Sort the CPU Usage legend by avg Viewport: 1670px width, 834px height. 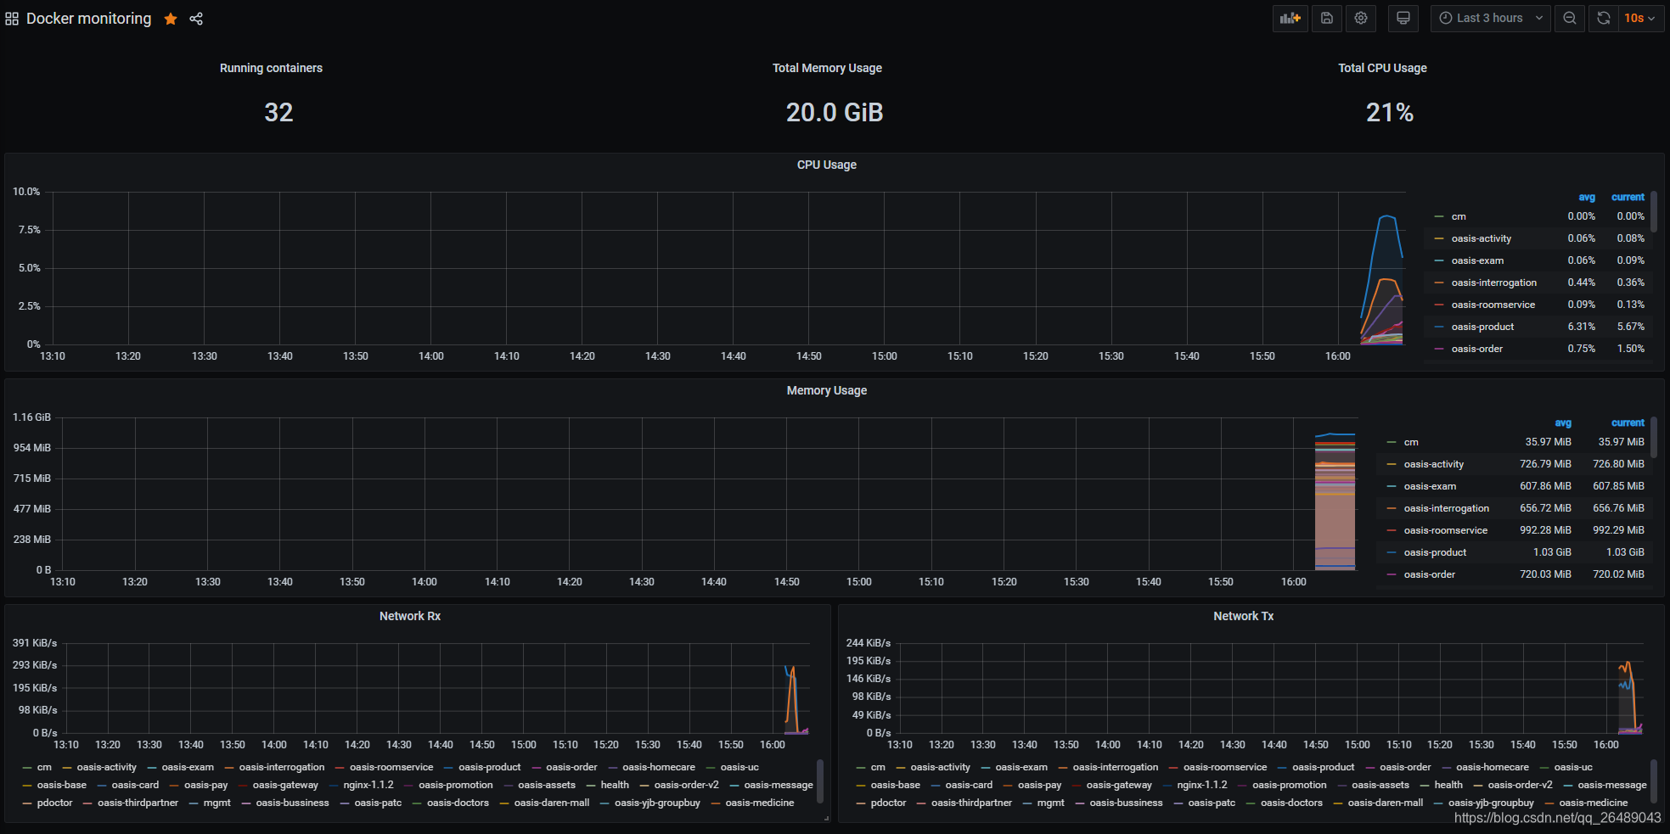click(x=1587, y=197)
